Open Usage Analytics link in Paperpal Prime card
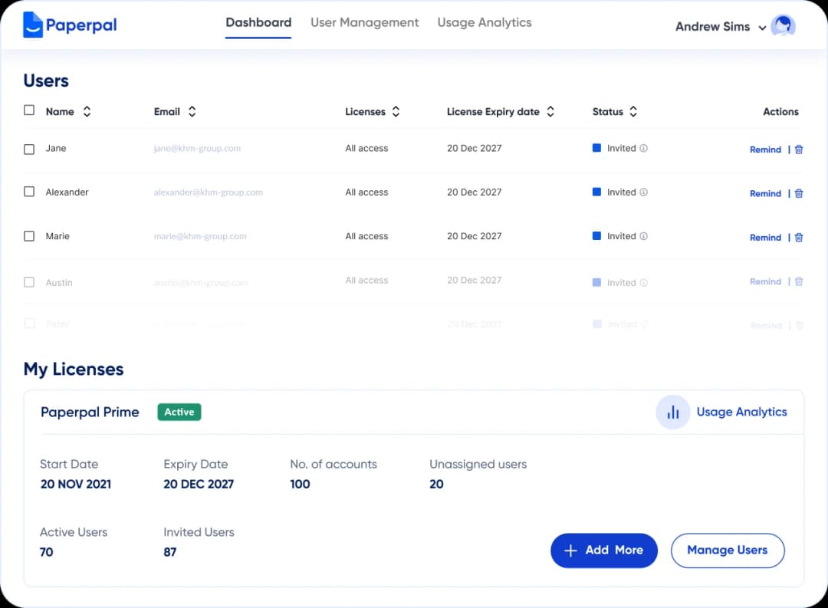Screen dimensions: 828x608 click(741, 412)
